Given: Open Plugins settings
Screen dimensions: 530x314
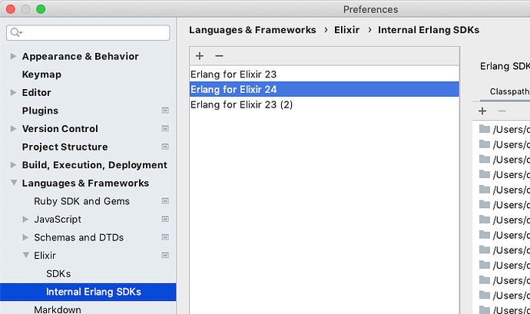Looking at the screenshot, I should tap(40, 111).
